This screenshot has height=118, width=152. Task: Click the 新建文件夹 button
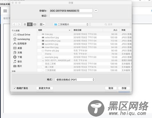44,88
